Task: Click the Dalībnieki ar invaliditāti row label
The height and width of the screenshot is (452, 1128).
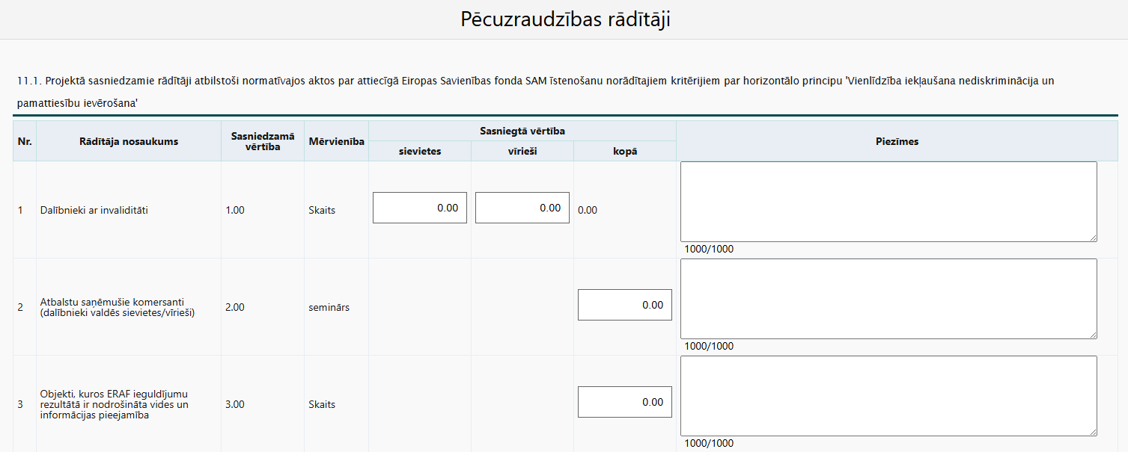Action: [94, 210]
